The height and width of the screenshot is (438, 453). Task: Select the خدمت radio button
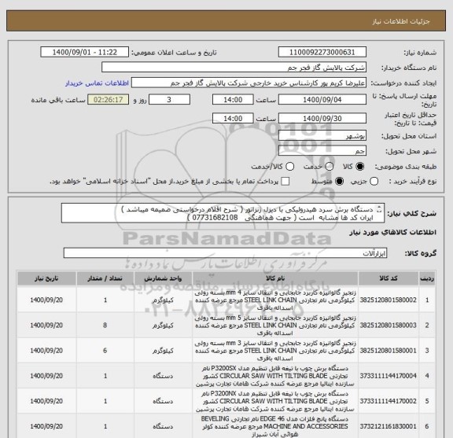tap(329, 167)
